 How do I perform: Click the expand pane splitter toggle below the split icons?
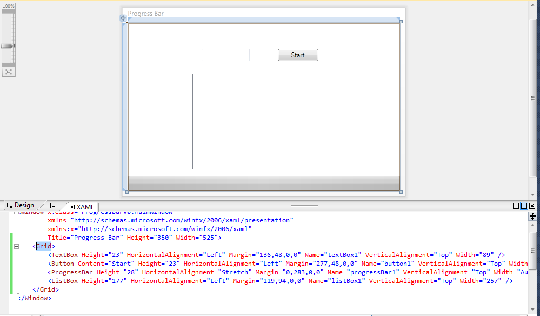pyautogui.click(x=532, y=216)
